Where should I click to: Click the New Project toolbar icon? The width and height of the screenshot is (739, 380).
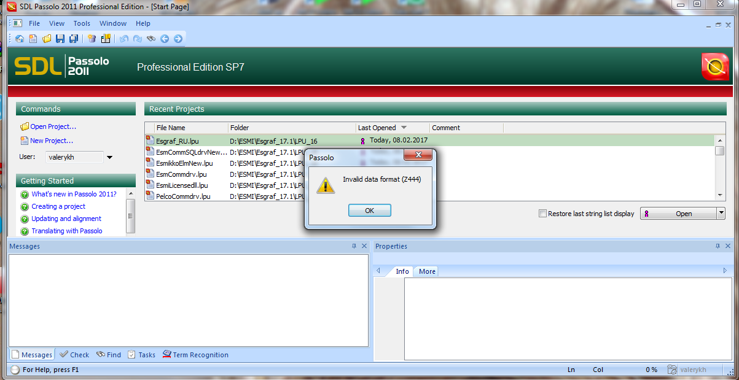(33, 39)
